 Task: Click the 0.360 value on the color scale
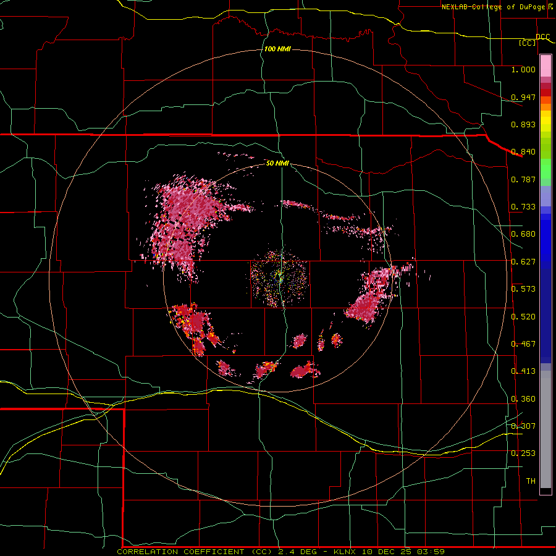(523, 399)
